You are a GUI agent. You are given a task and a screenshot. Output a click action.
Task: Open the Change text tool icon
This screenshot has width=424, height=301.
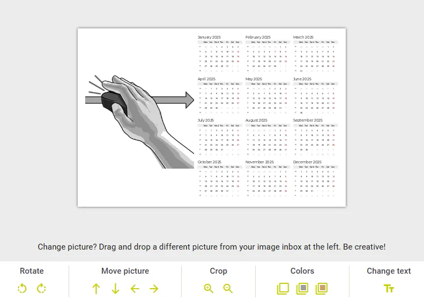[389, 289]
